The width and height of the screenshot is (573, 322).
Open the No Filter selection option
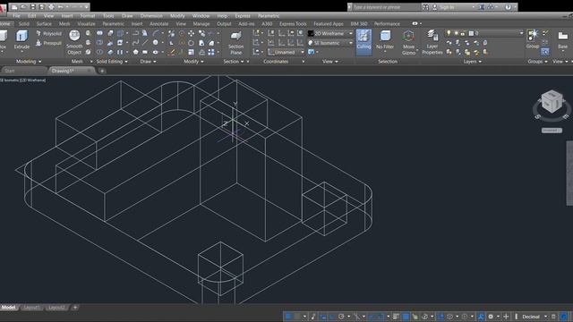pyautogui.click(x=385, y=40)
